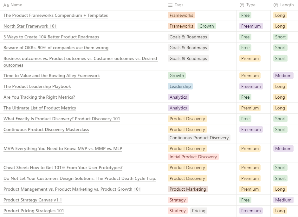Click Growth tag in North Star Framework row
This screenshot has width=298, height=217.
[x=207, y=26]
